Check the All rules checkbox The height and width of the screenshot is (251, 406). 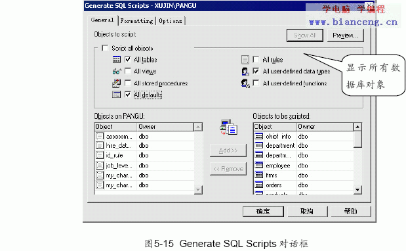(x=256, y=60)
